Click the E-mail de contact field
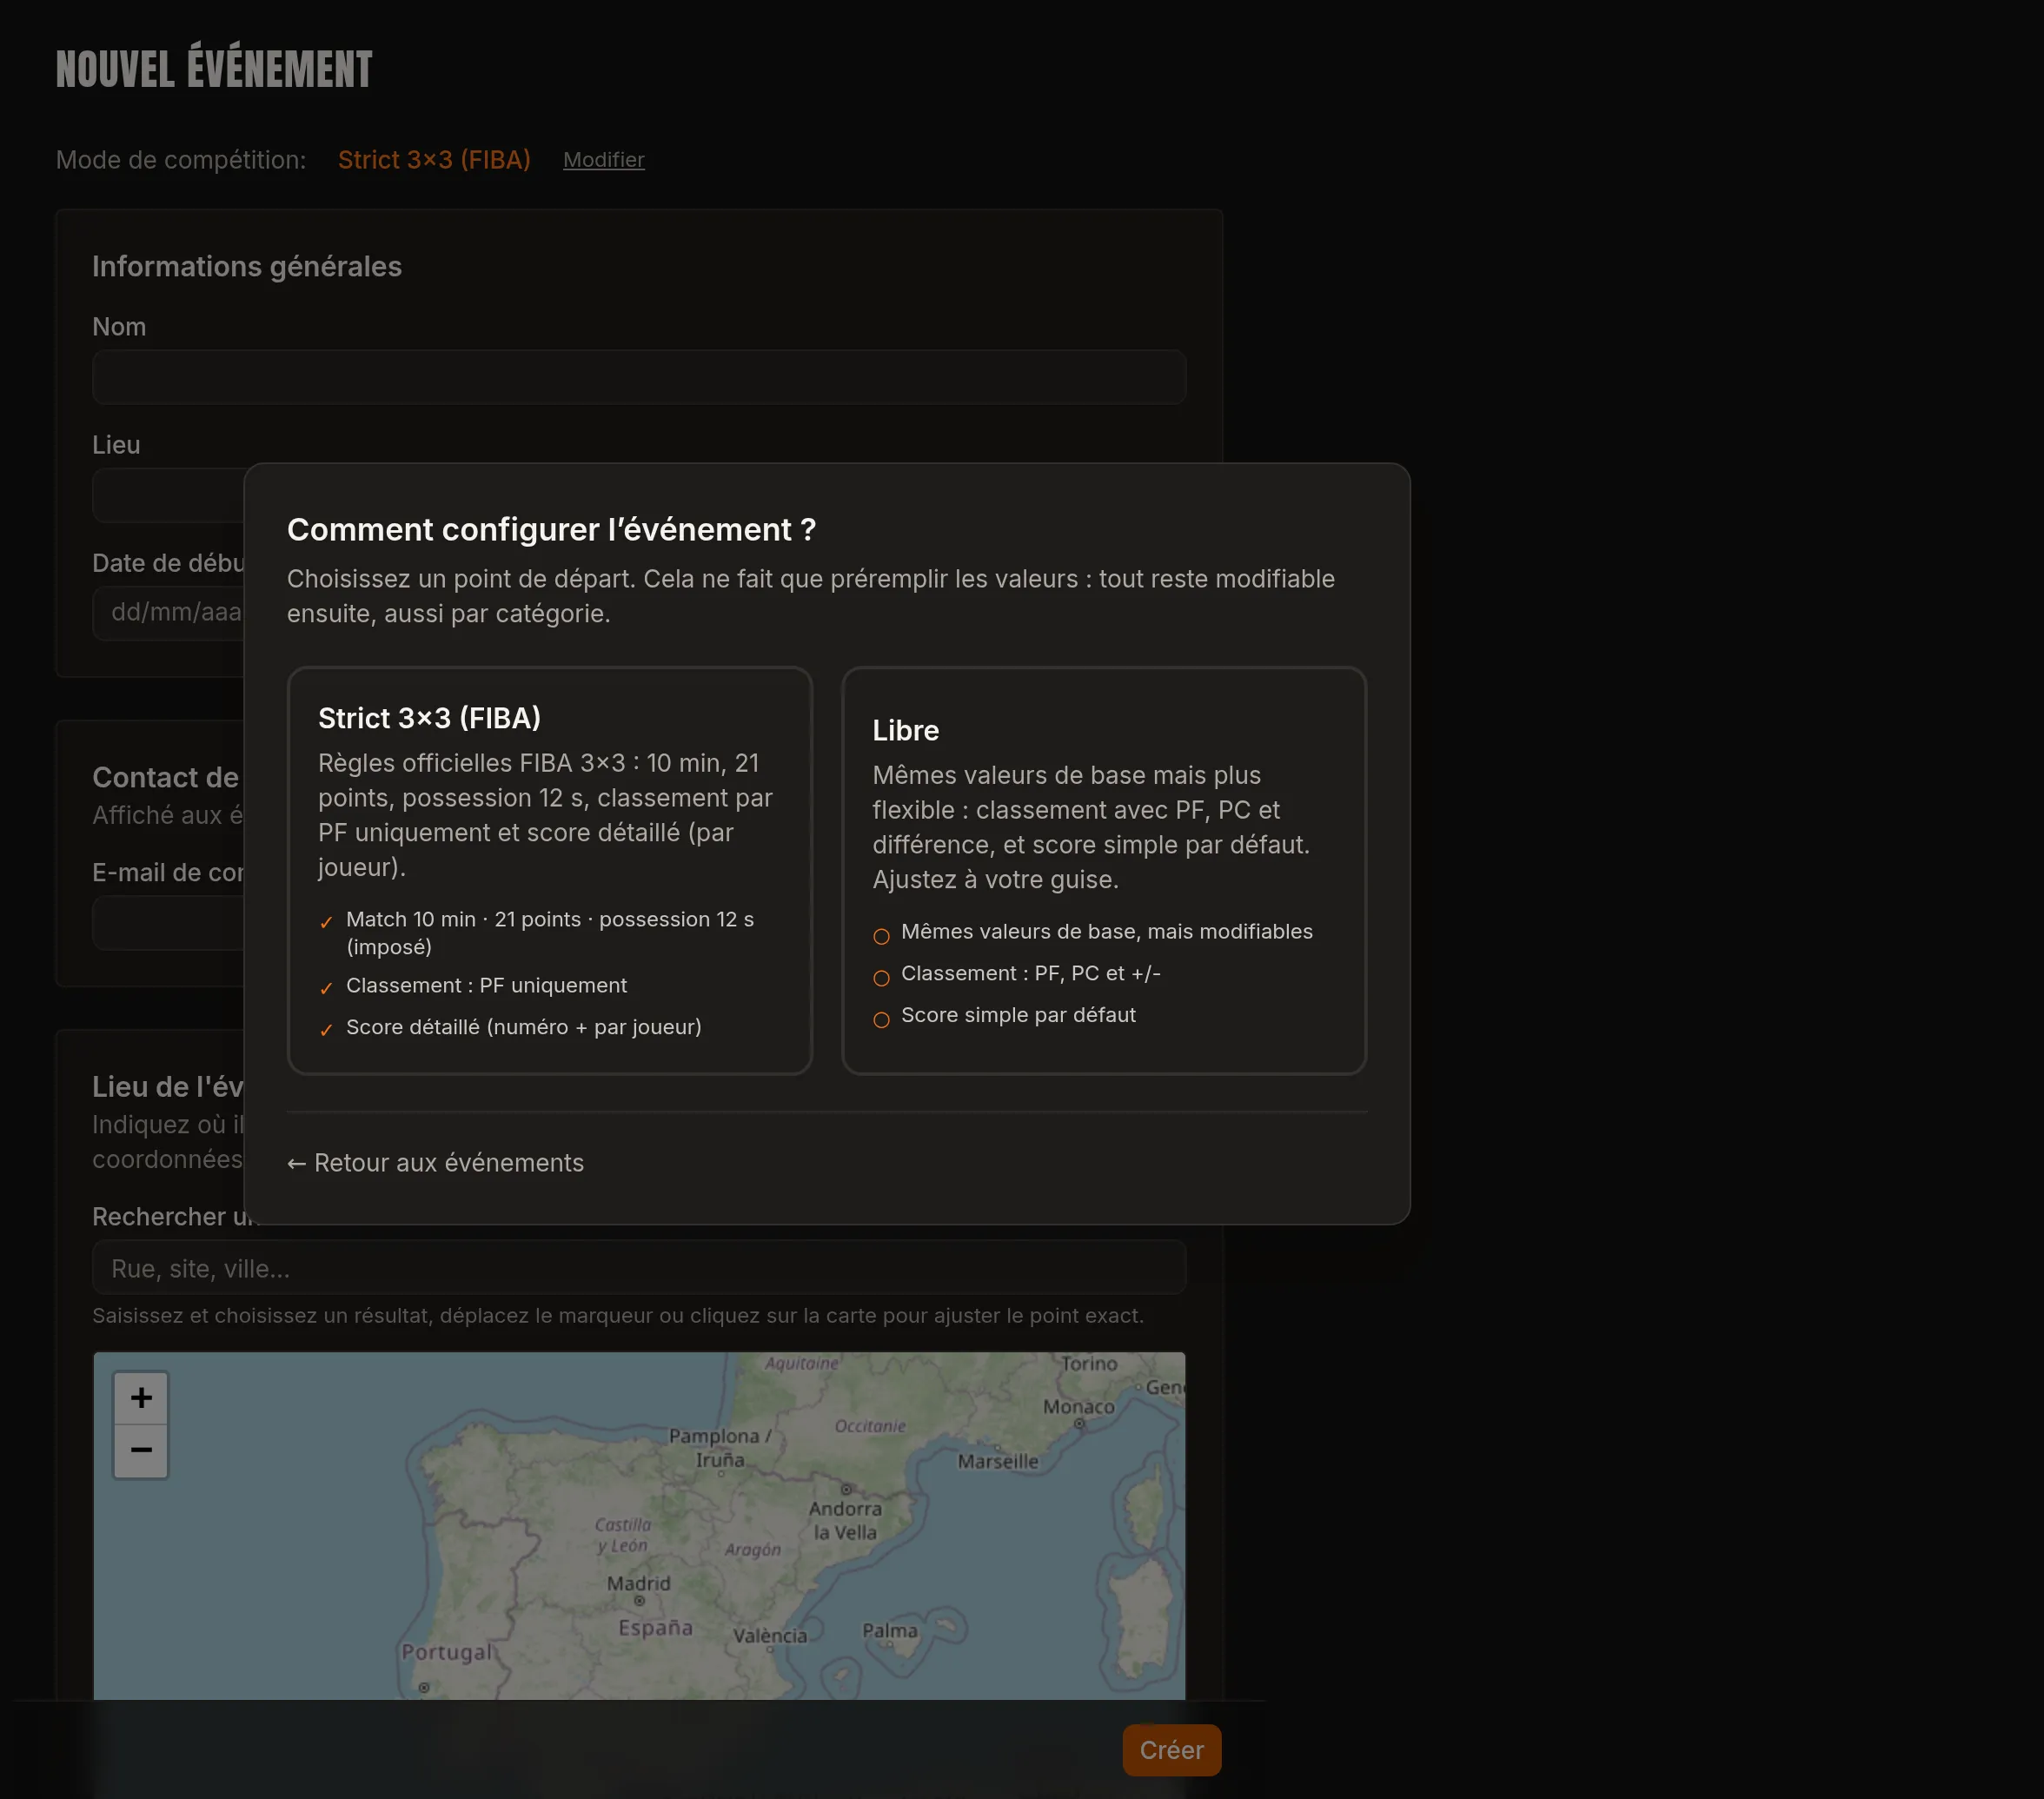Image resolution: width=2044 pixels, height=1799 pixels. point(168,923)
